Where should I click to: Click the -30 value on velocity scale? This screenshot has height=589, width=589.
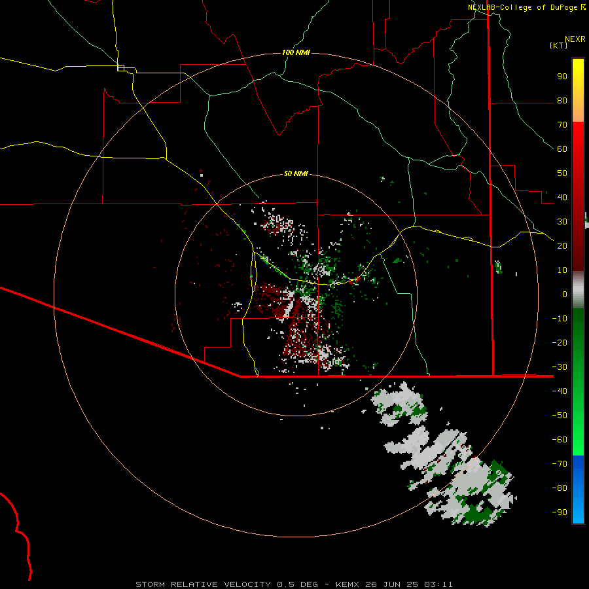tap(560, 367)
